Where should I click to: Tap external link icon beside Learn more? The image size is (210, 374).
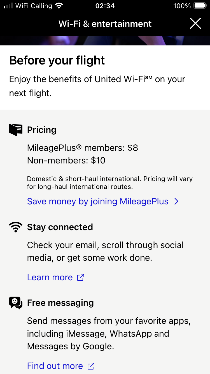click(81, 277)
